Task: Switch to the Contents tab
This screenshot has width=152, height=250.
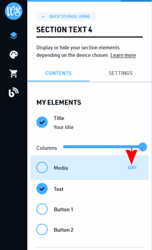Action: [58, 73]
